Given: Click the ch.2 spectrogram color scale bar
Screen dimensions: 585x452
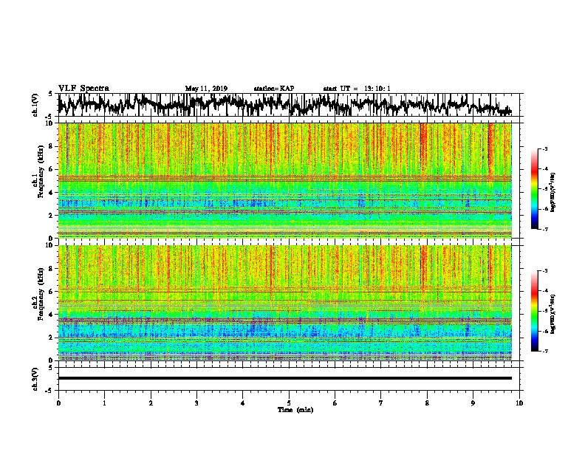Looking at the screenshot, I should 534,311.
